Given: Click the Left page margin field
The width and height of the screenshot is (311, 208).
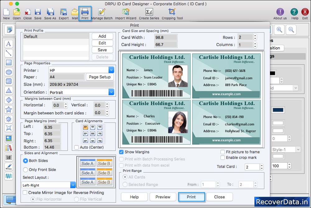Looking at the screenshot, I should pos(52,127).
